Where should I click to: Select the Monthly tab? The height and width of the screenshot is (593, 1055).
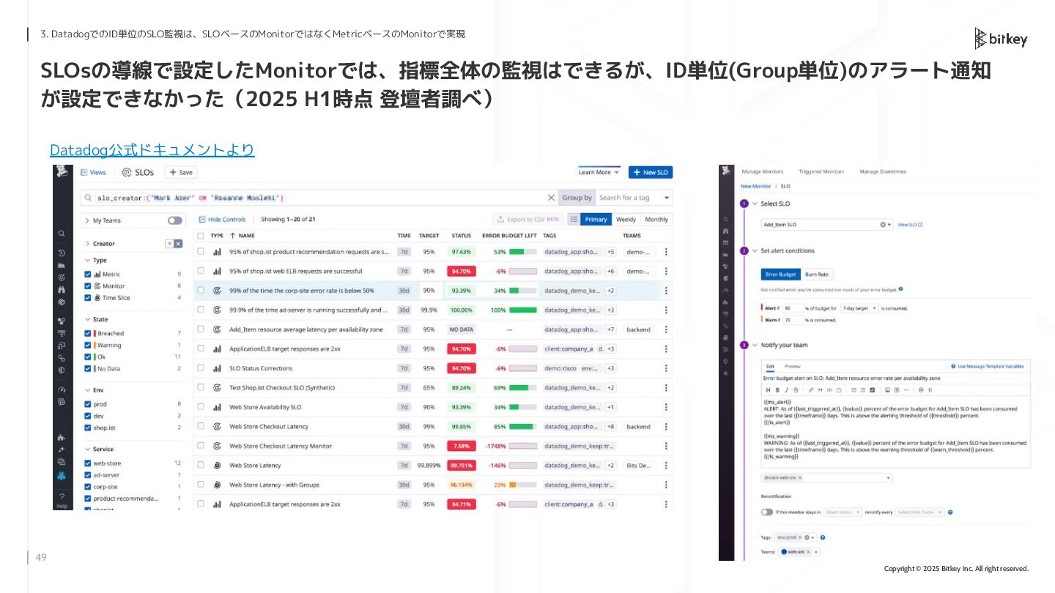(x=656, y=219)
